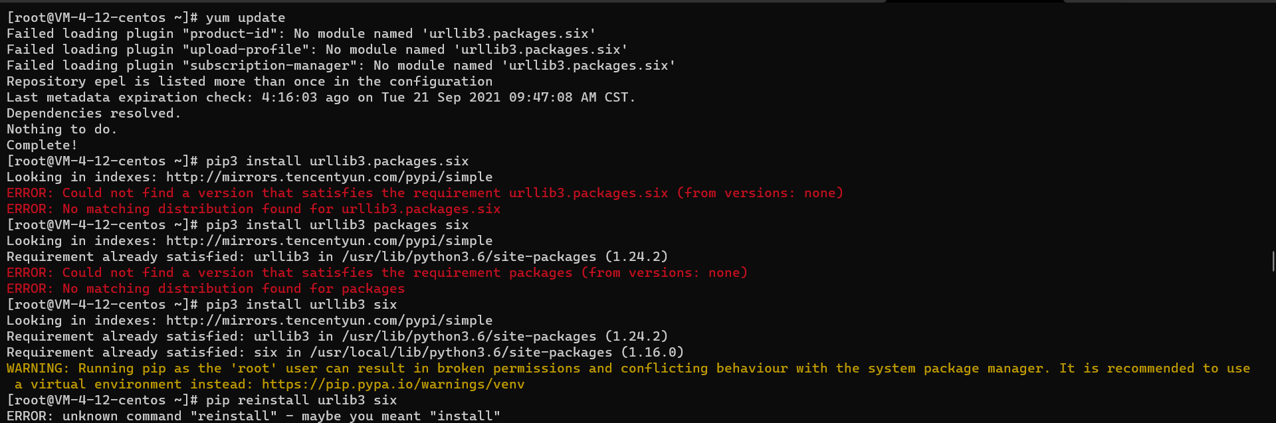Click the 'yum update' command text
The height and width of the screenshot is (423, 1276).
pyautogui.click(x=245, y=18)
